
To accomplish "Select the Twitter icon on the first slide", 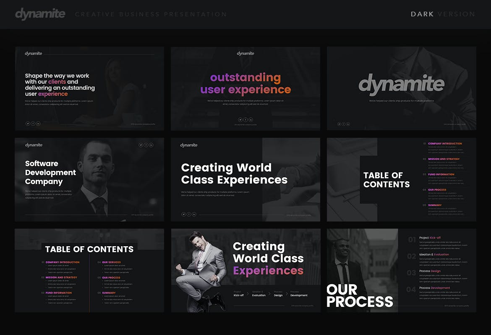I will pos(28,123).
